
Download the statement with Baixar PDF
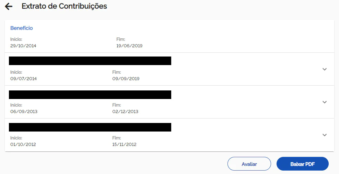point(302,164)
